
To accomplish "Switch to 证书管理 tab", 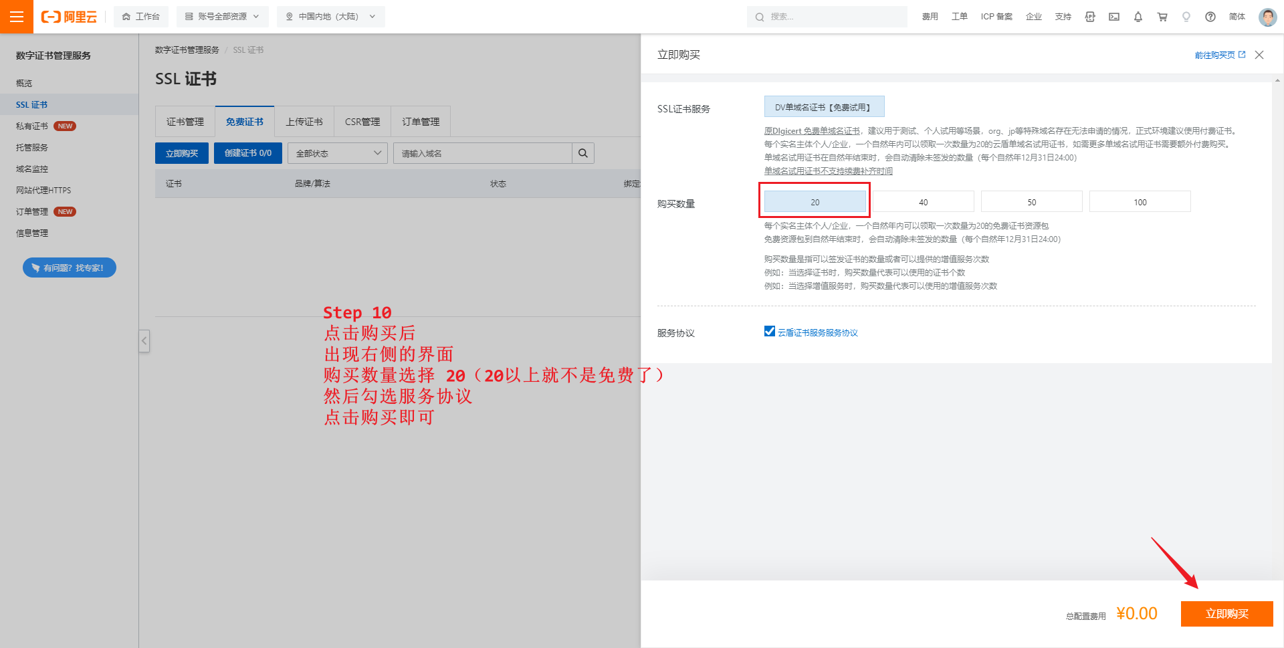I will [x=185, y=122].
